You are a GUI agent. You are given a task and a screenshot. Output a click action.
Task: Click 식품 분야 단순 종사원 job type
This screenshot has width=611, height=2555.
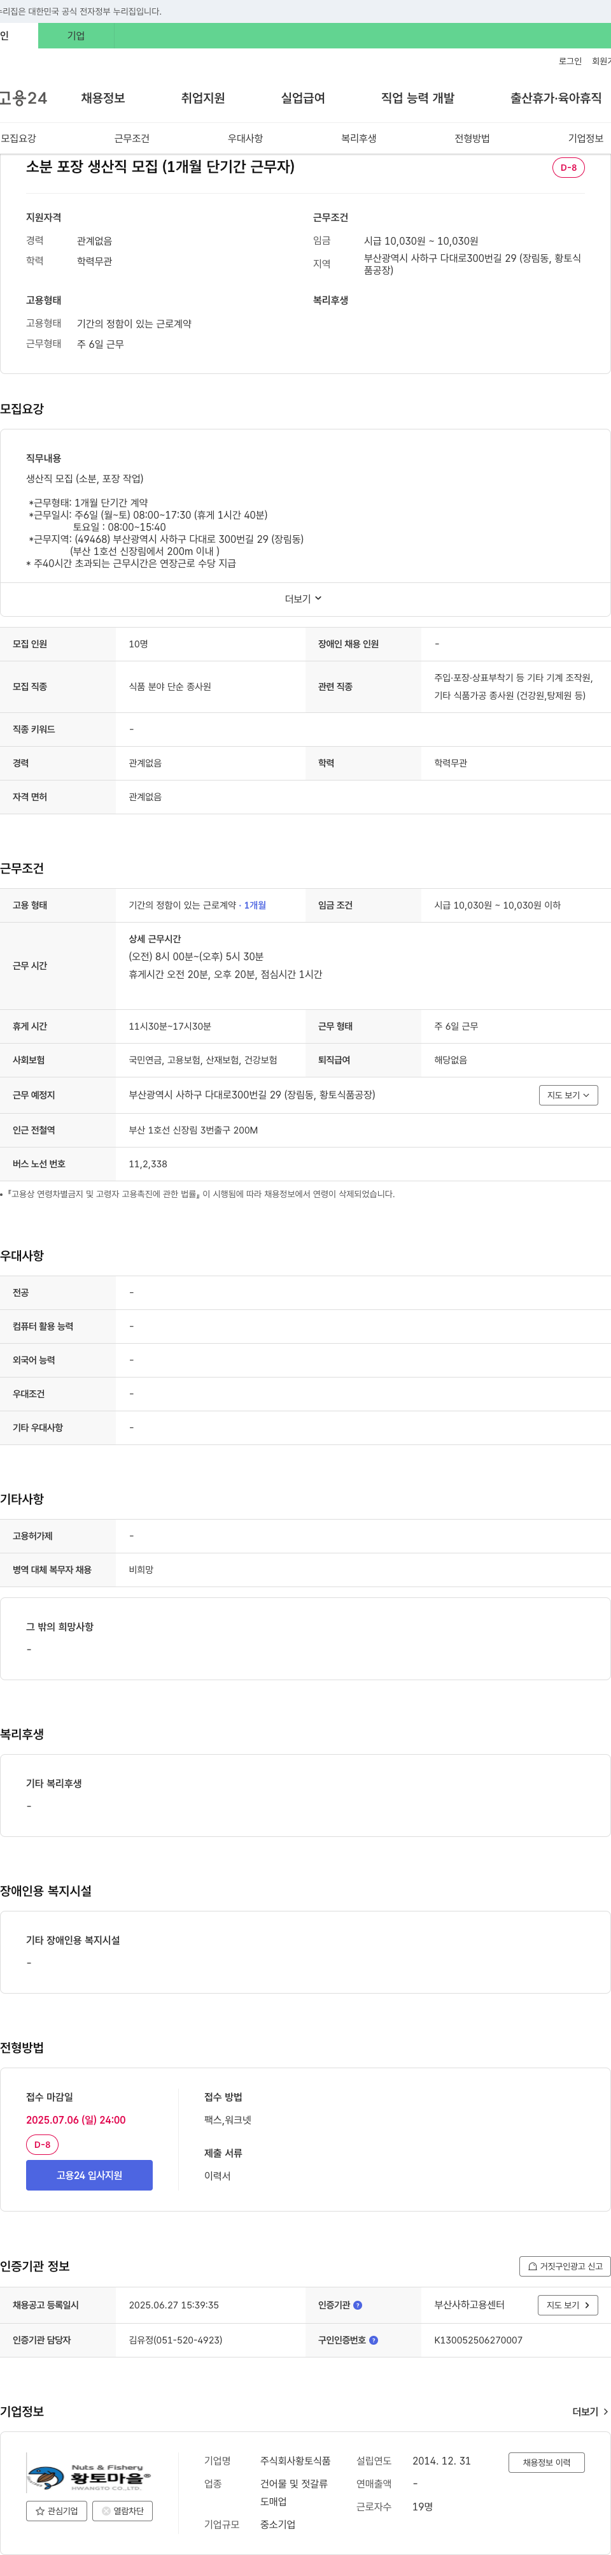(169, 686)
